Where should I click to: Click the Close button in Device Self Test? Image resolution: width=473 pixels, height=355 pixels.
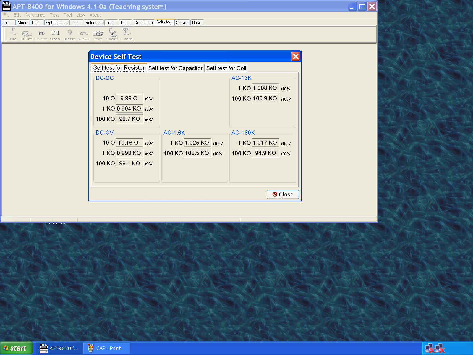click(283, 194)
